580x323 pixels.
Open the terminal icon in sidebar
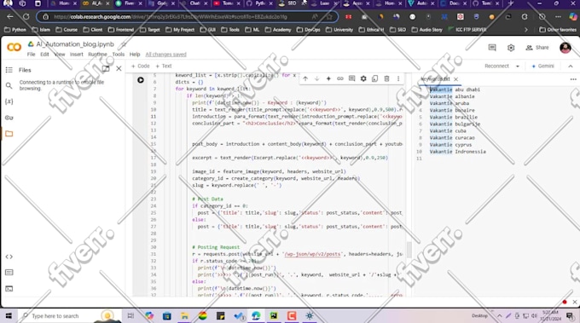[9, 288]
